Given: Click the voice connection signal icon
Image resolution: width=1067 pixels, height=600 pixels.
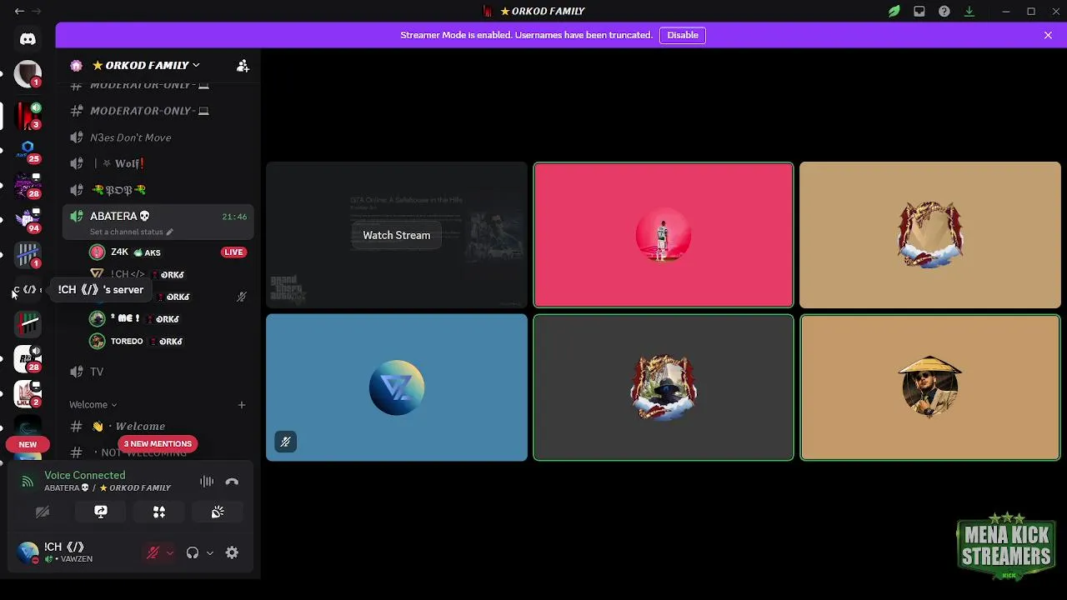Looking at the screenshot, I should tap(28, 482).
